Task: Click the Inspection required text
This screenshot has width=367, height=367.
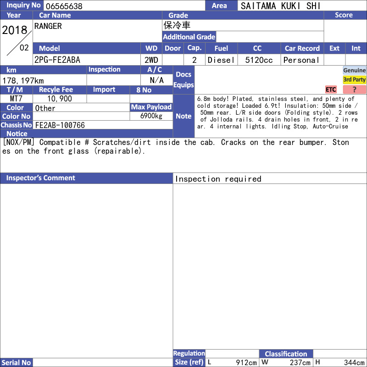Action: (x=218, y=179)
